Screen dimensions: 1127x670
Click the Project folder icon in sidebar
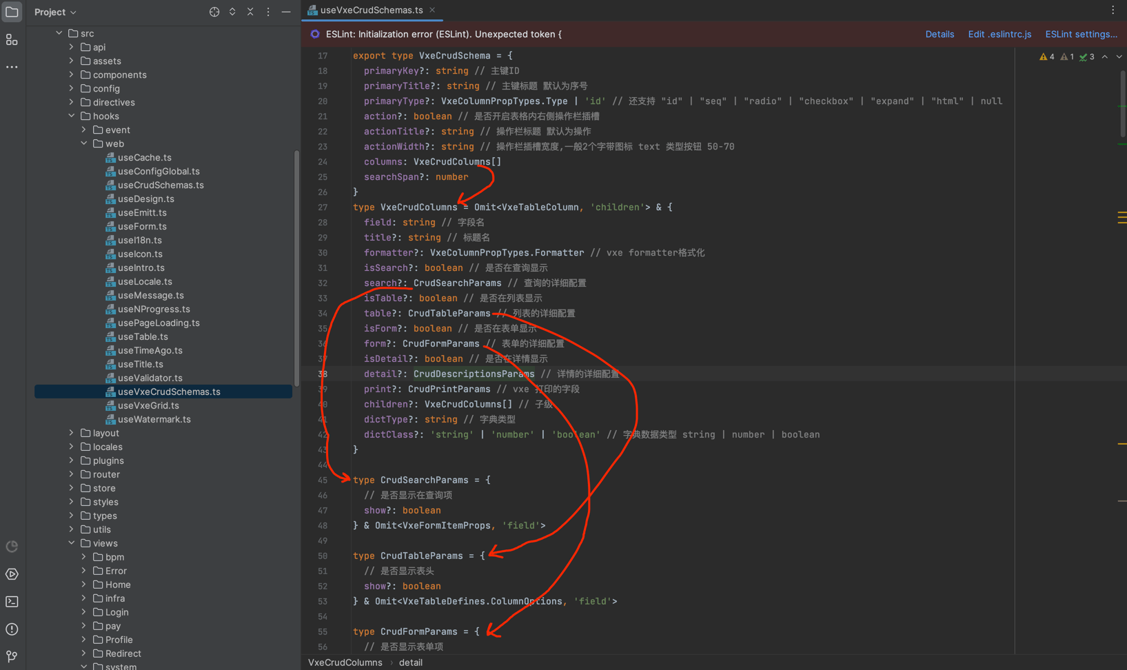12,12
